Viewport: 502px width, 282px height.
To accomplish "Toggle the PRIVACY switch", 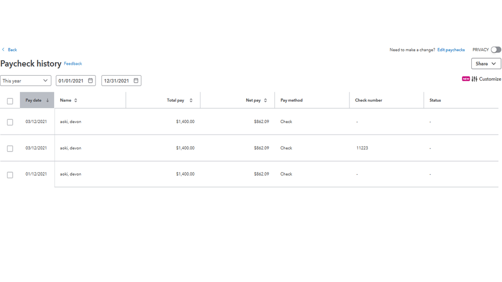I will [496, 50].
